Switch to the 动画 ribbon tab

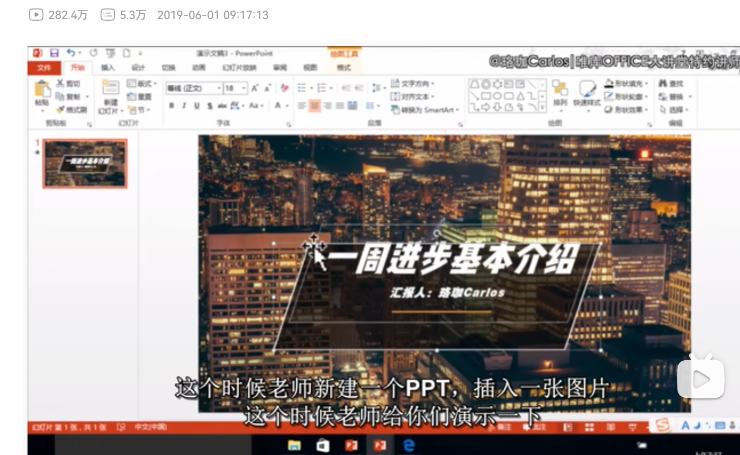[198, 68]
